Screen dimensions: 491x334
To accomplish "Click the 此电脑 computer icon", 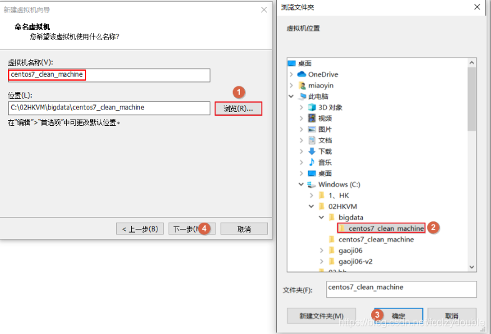I will pos(303,96).
